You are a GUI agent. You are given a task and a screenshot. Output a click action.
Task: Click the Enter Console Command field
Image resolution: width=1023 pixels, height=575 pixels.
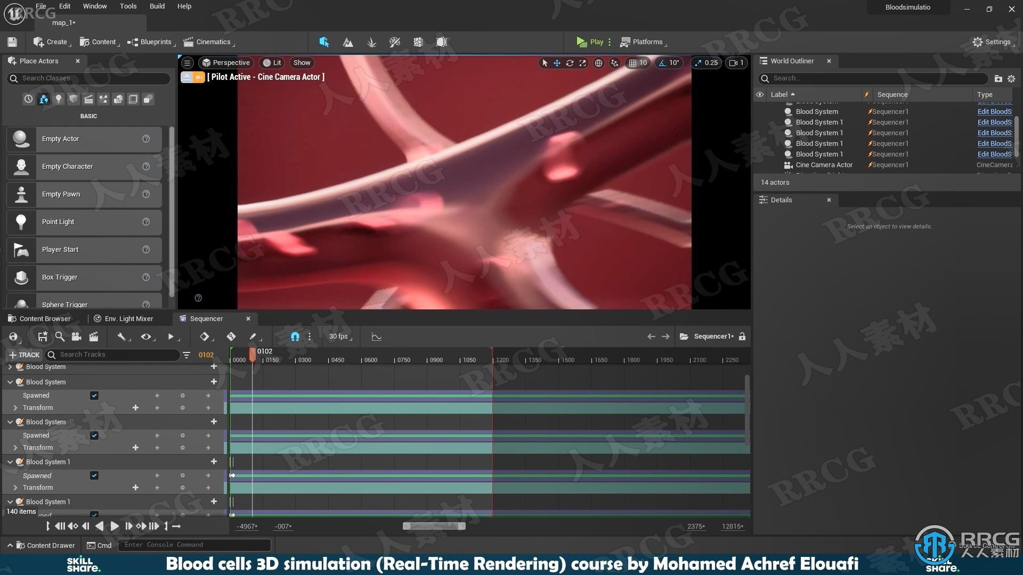coord(194,545)
